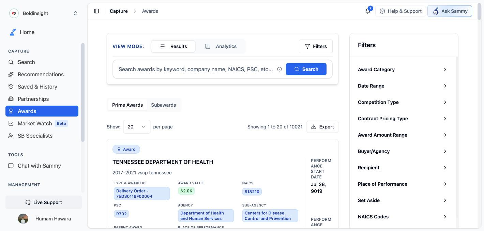
Task: Click in the awards keyword search field
Action: tap(196, 69)
